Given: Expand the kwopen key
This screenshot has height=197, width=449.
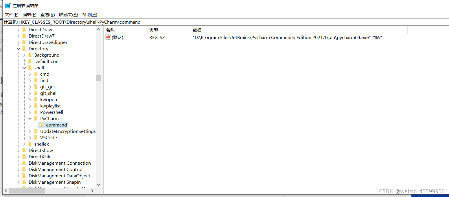Looking at the screenshot, I should (30, 100).
